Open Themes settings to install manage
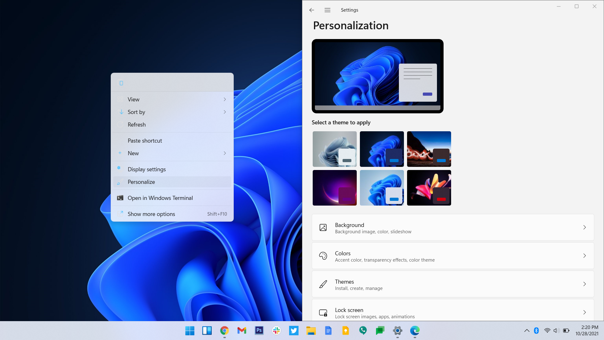Screen dimensions: 604x340 coord(453,284)
